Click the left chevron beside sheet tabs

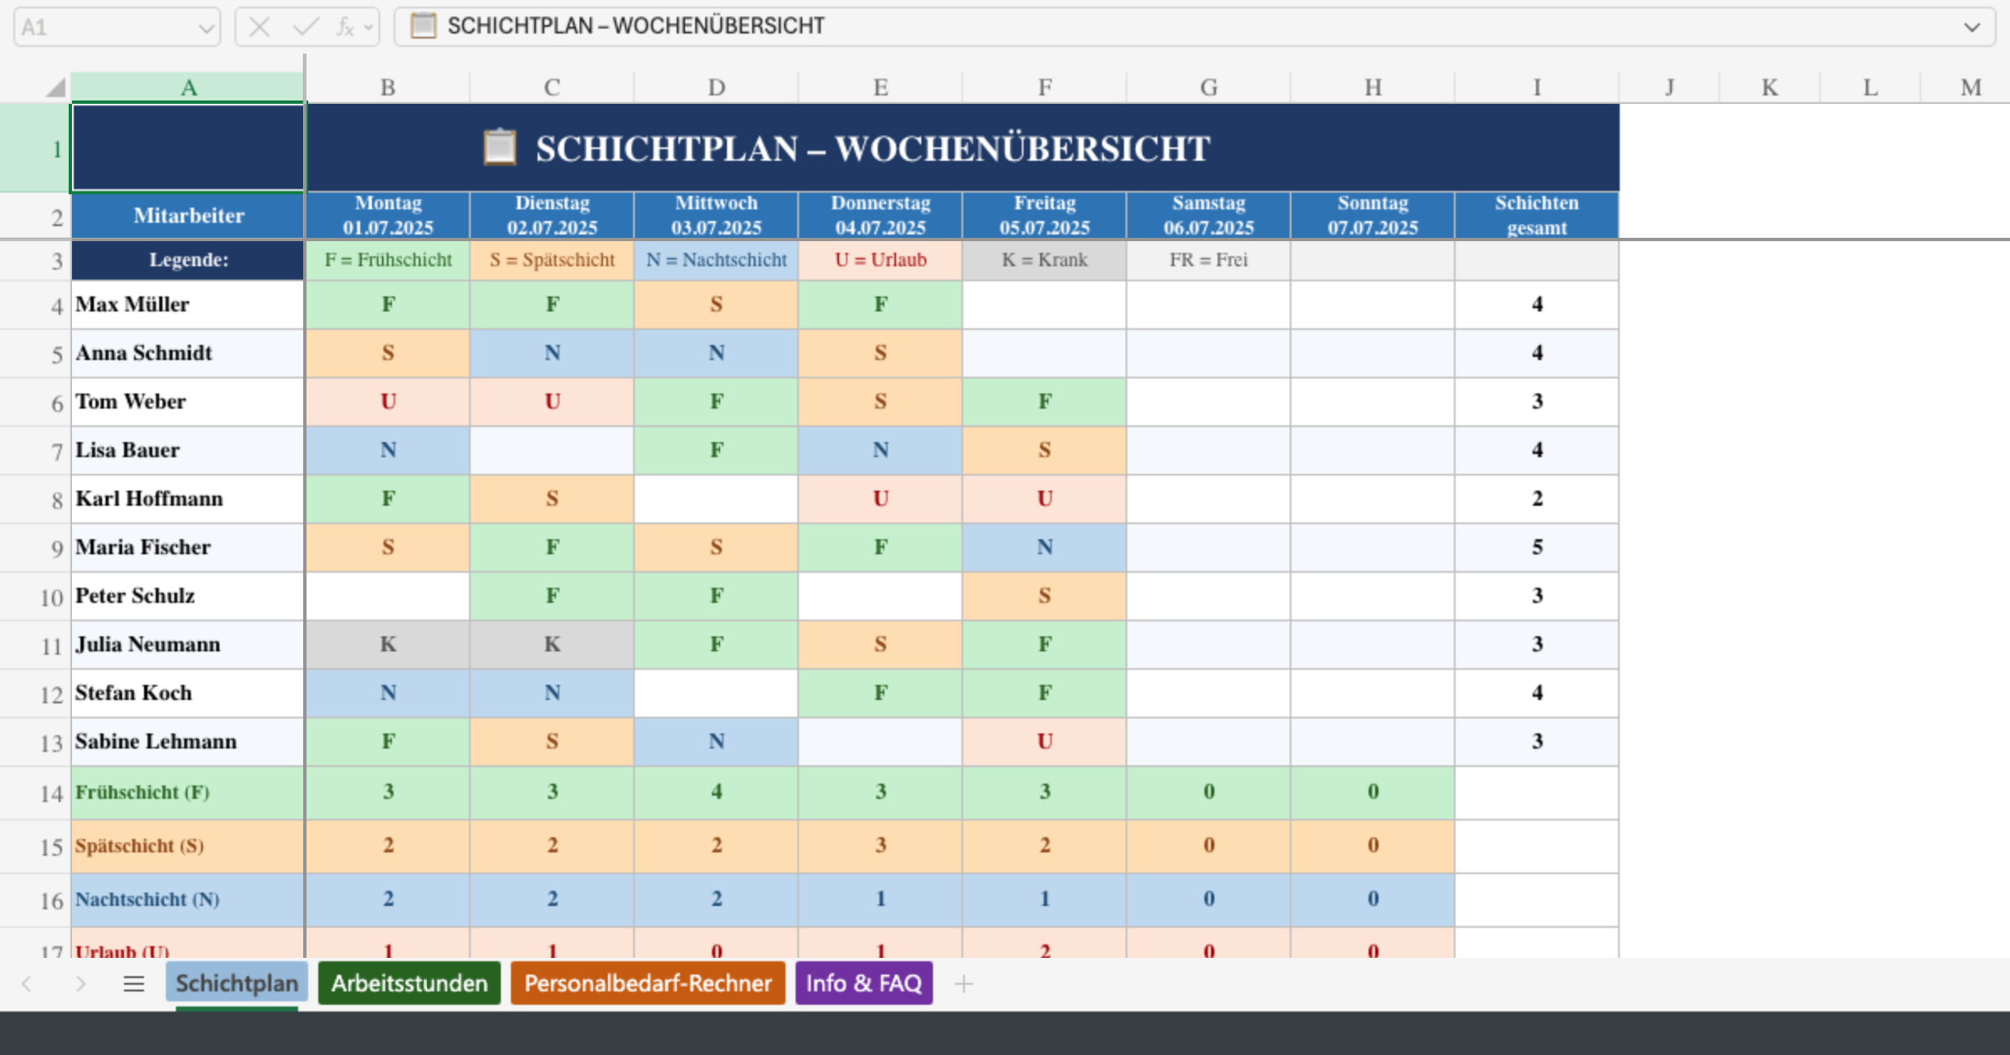pos(25,984)
